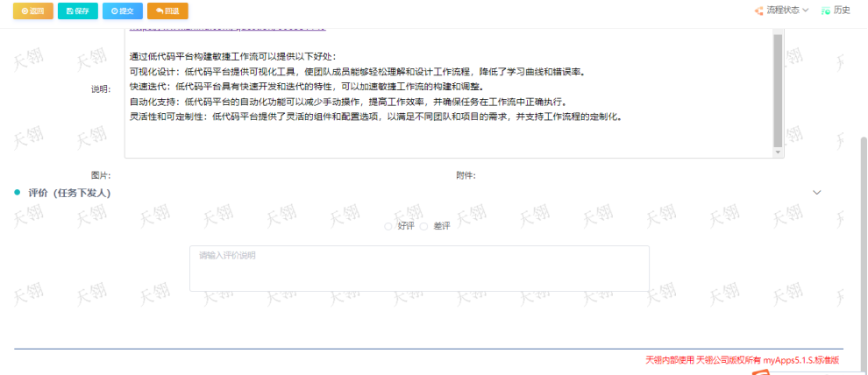This screenshot has width=868, height=375.
Task: Click the 说明 text area's scrollbar
Action: pyautogui.click(x=777, y=88)
